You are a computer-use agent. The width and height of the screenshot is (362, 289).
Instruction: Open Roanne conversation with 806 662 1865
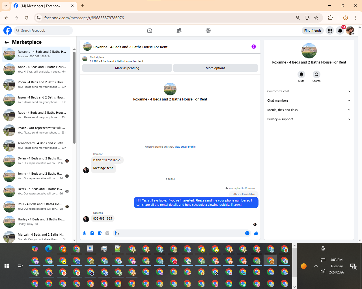36,54
